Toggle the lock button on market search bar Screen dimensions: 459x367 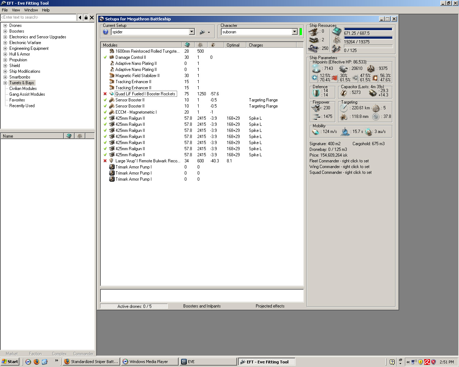pyautogui.click(x=86, y=17)
